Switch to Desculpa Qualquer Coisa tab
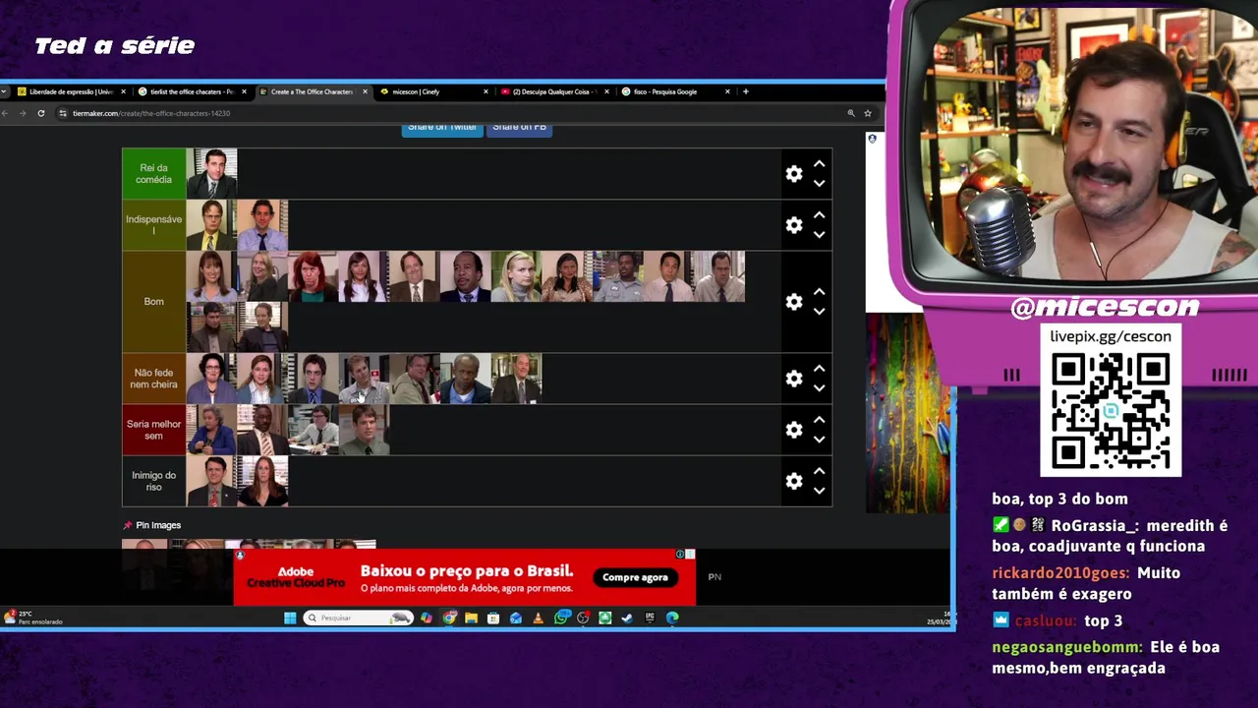 [554, 91]
